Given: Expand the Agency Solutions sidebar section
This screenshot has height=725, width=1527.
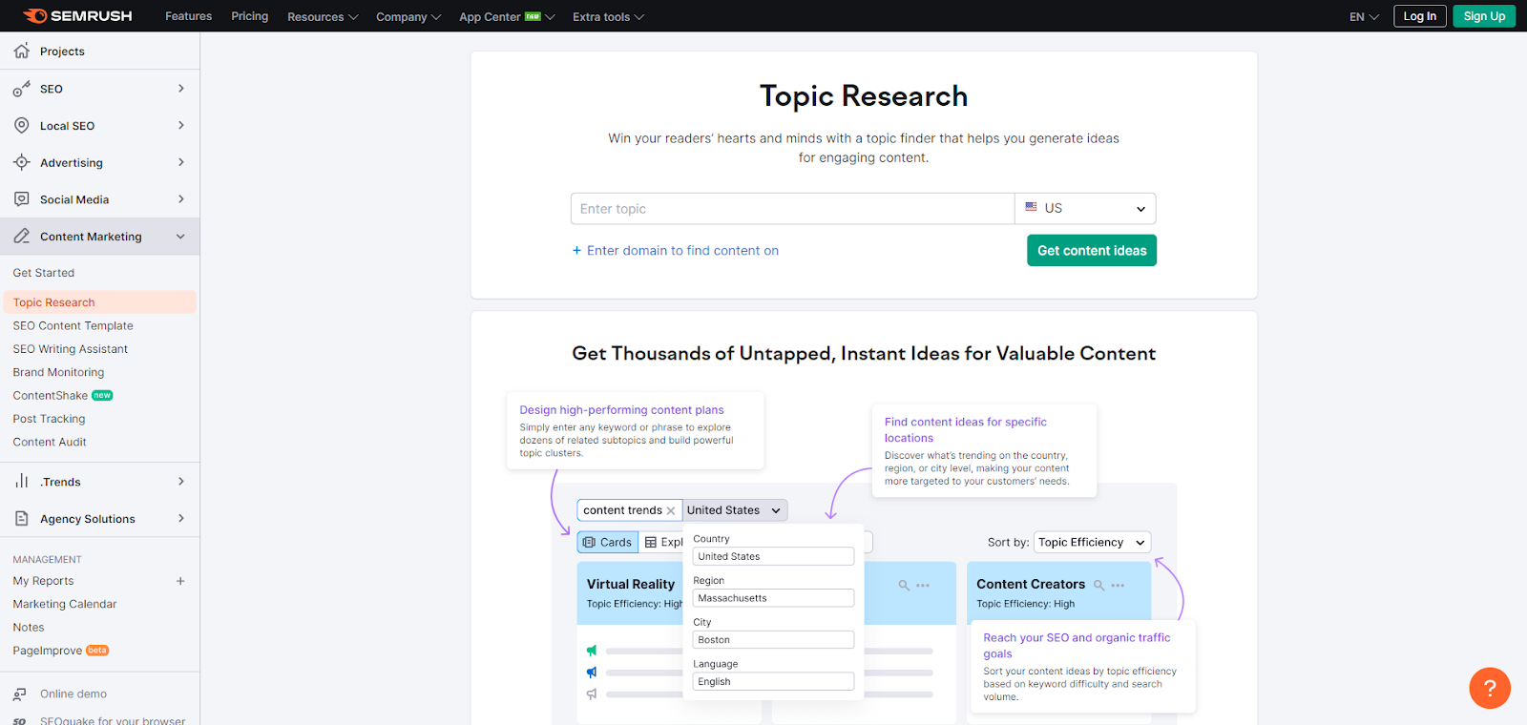Looking at the screenshot, I should [181, 518].
